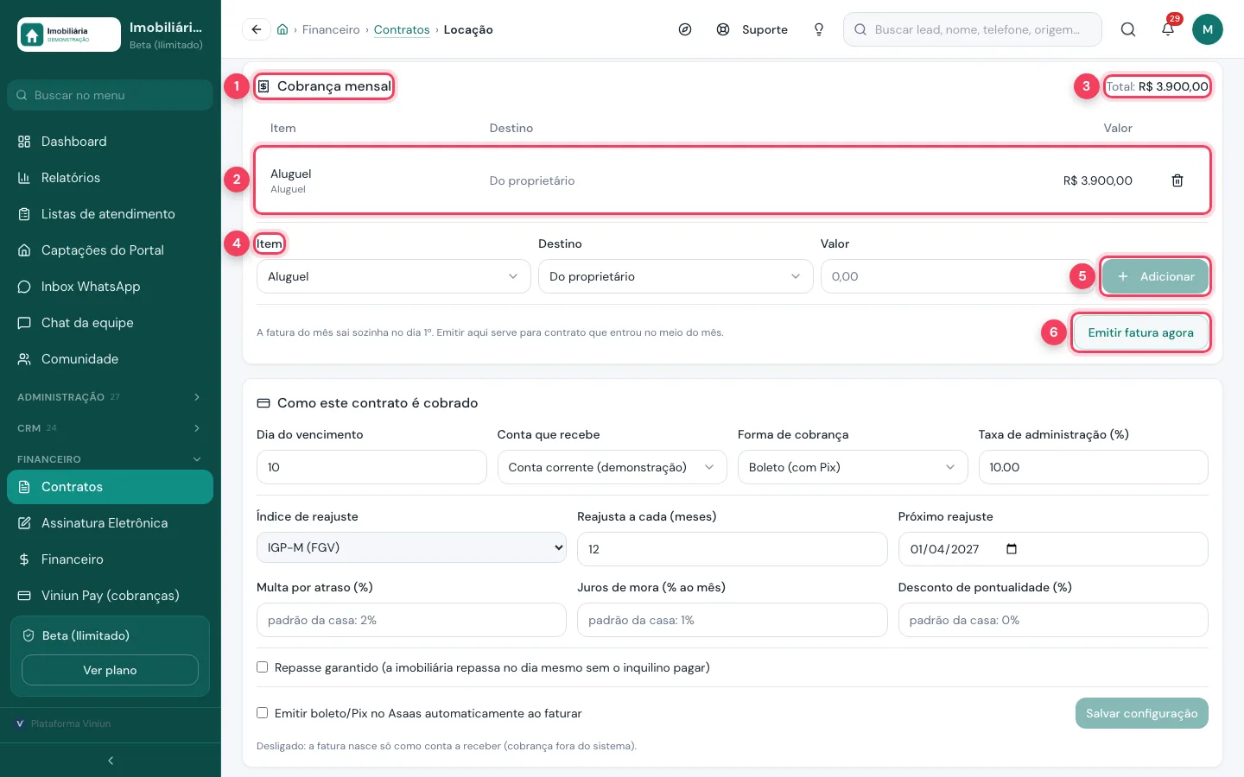Open Inbox WhatsApp
The image size is (1244, 777).
(110, 287)
